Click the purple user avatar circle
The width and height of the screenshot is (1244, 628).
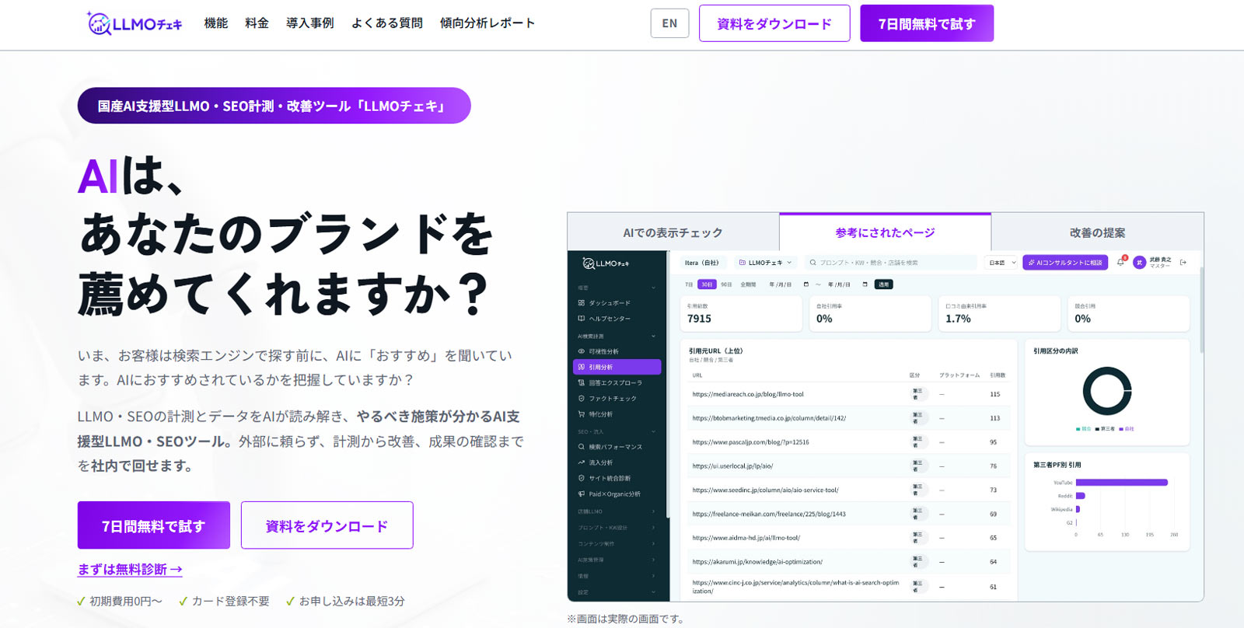1139,263
